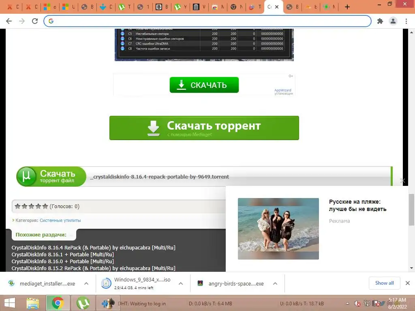Open the Русские на пляже ad headline
415x311 pixels.
357,205
